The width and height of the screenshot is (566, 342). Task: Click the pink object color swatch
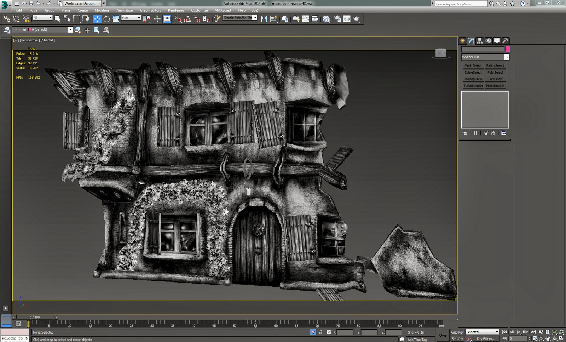point(508,49)
